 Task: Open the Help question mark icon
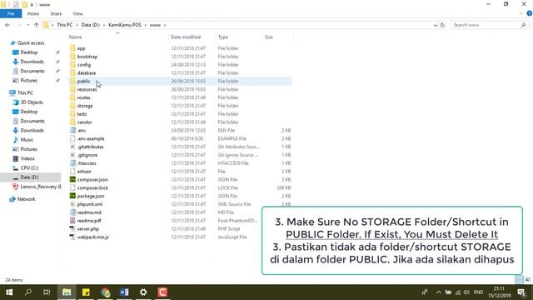click(529, 13)
